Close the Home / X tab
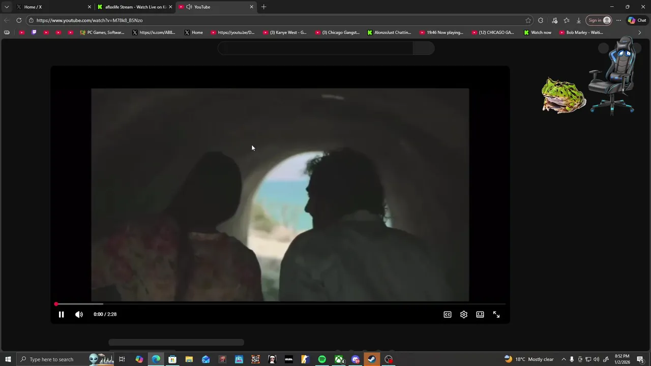The image size is (651, 366). [x=90, y=7]
